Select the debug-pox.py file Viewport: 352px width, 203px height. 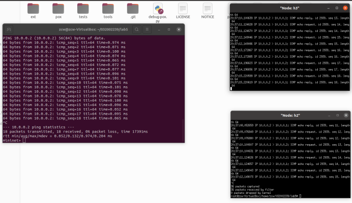tap(158, 13)
